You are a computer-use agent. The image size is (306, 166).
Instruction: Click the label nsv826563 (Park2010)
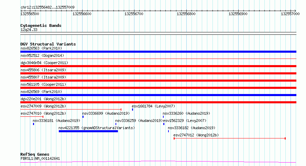pyautogui.click(x=41, y=48)
